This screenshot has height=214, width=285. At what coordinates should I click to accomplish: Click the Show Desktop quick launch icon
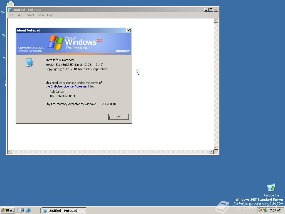click(22, 210)
